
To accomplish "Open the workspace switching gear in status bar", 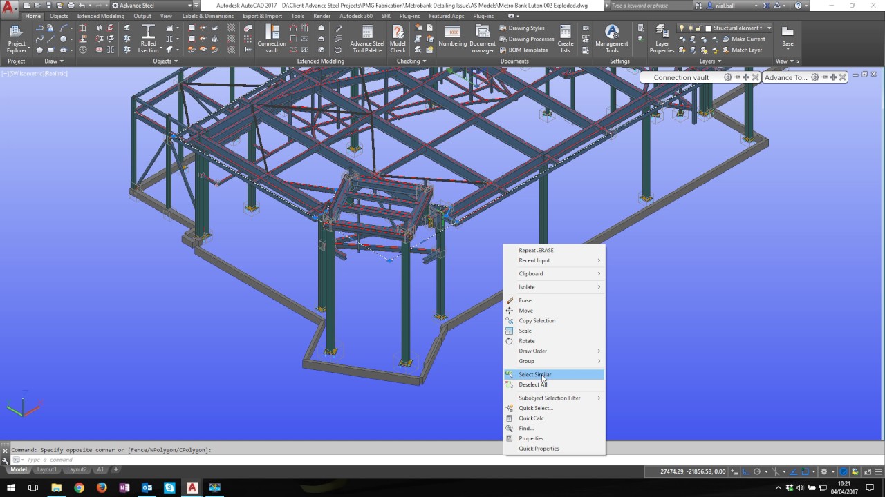I will (824, 471).
